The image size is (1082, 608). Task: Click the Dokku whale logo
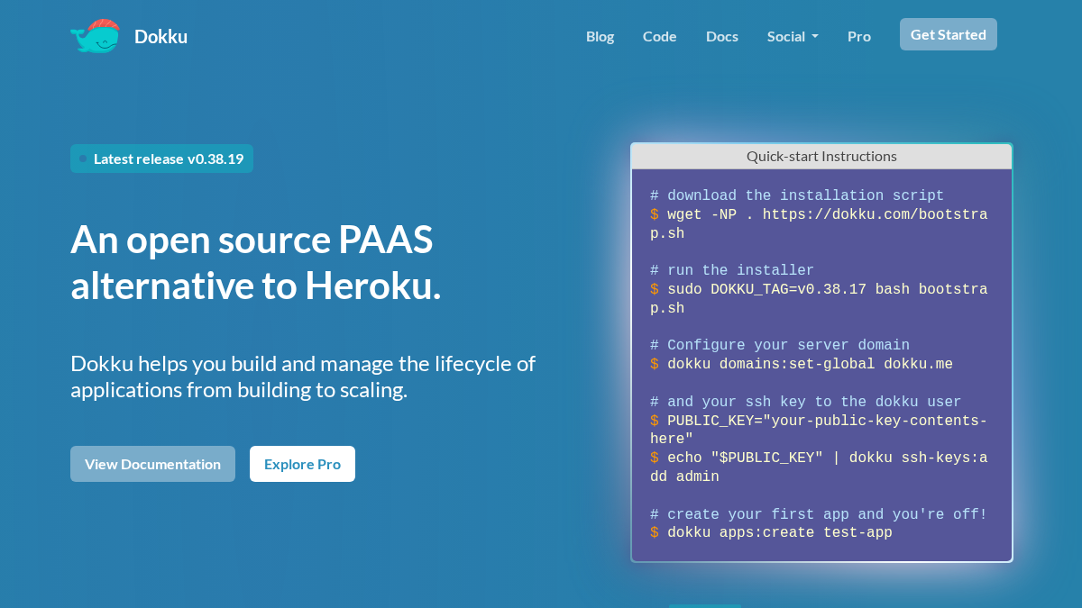(95, 36)
